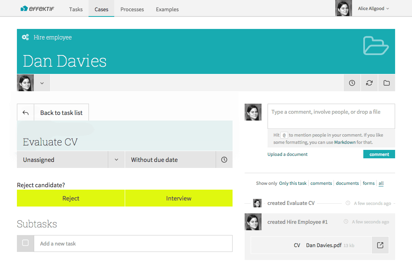Focus the Add a new task field
The height and width of the screenshot is (268, 412).
pyautogui.click(x=133, y=243)
